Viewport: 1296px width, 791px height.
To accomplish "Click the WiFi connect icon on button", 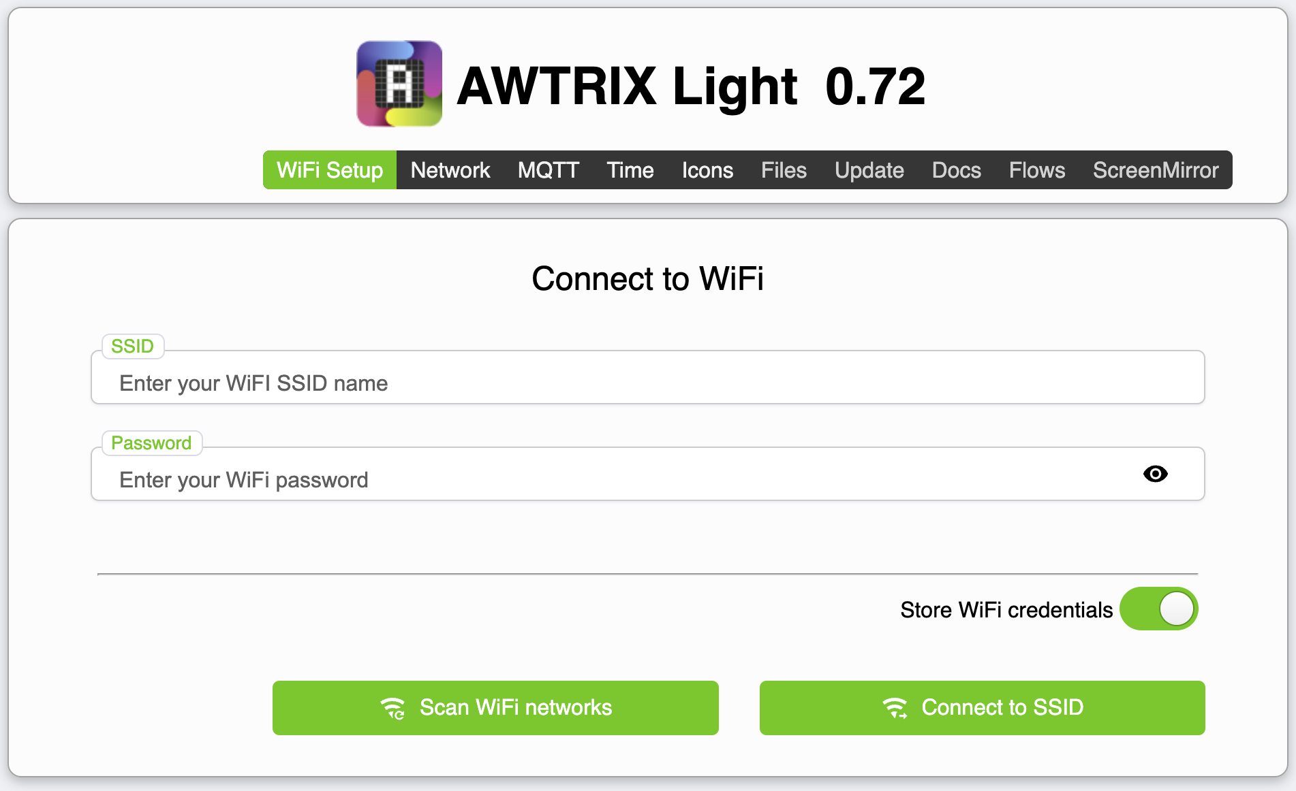I will click(895, 708).
